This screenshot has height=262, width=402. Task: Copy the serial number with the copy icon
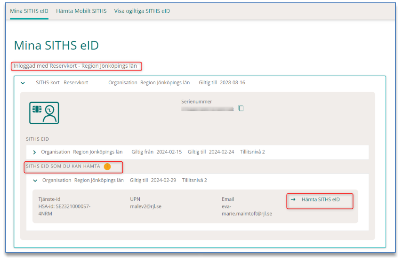click(241, 108)
